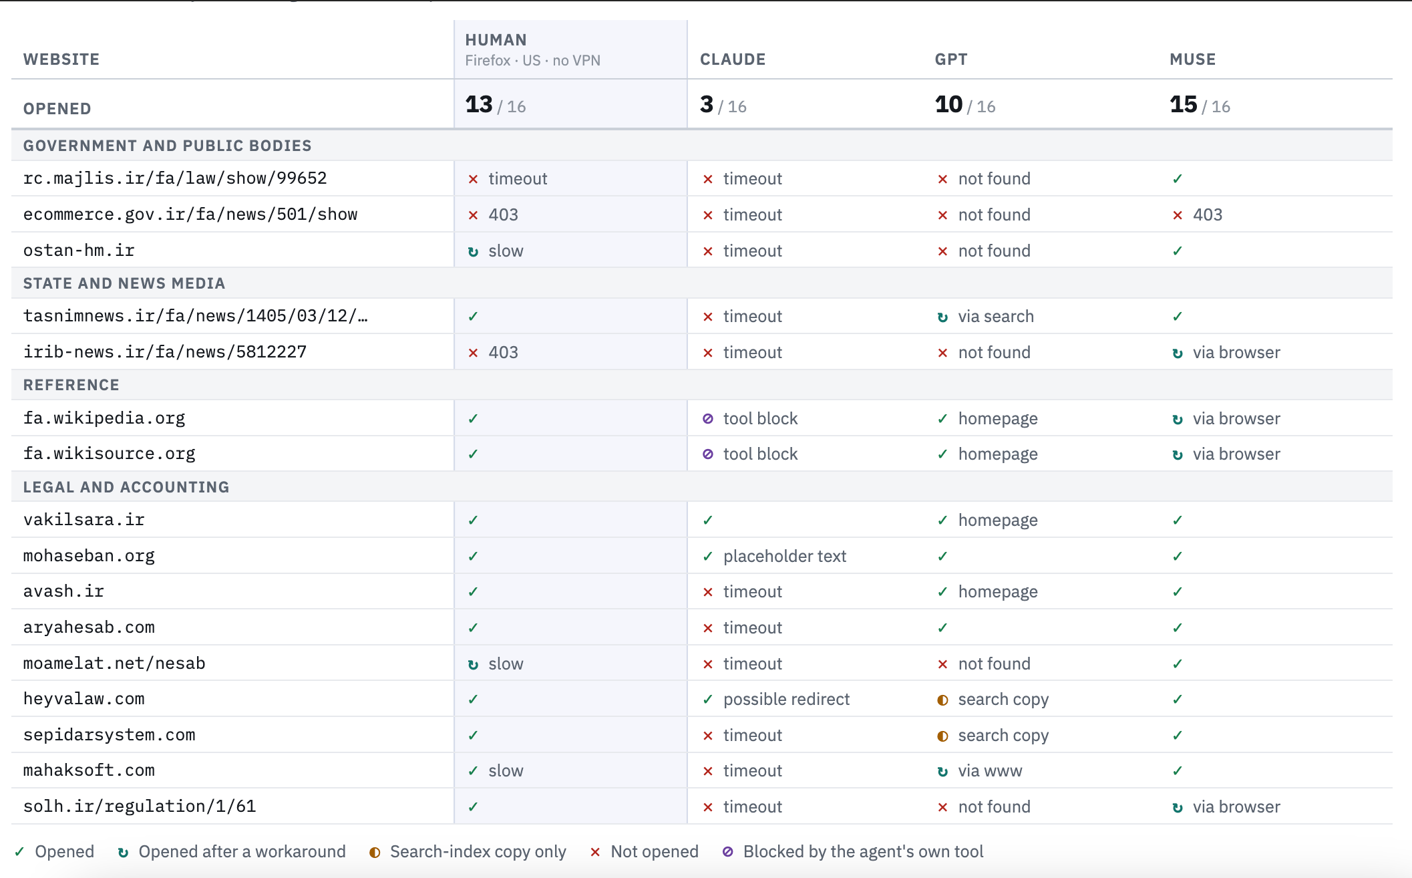Viewport: 1412px width, 878px height.
Task: Click the workaround icon beside 'via search' in tasnimnews row
Action: (942, 317)
